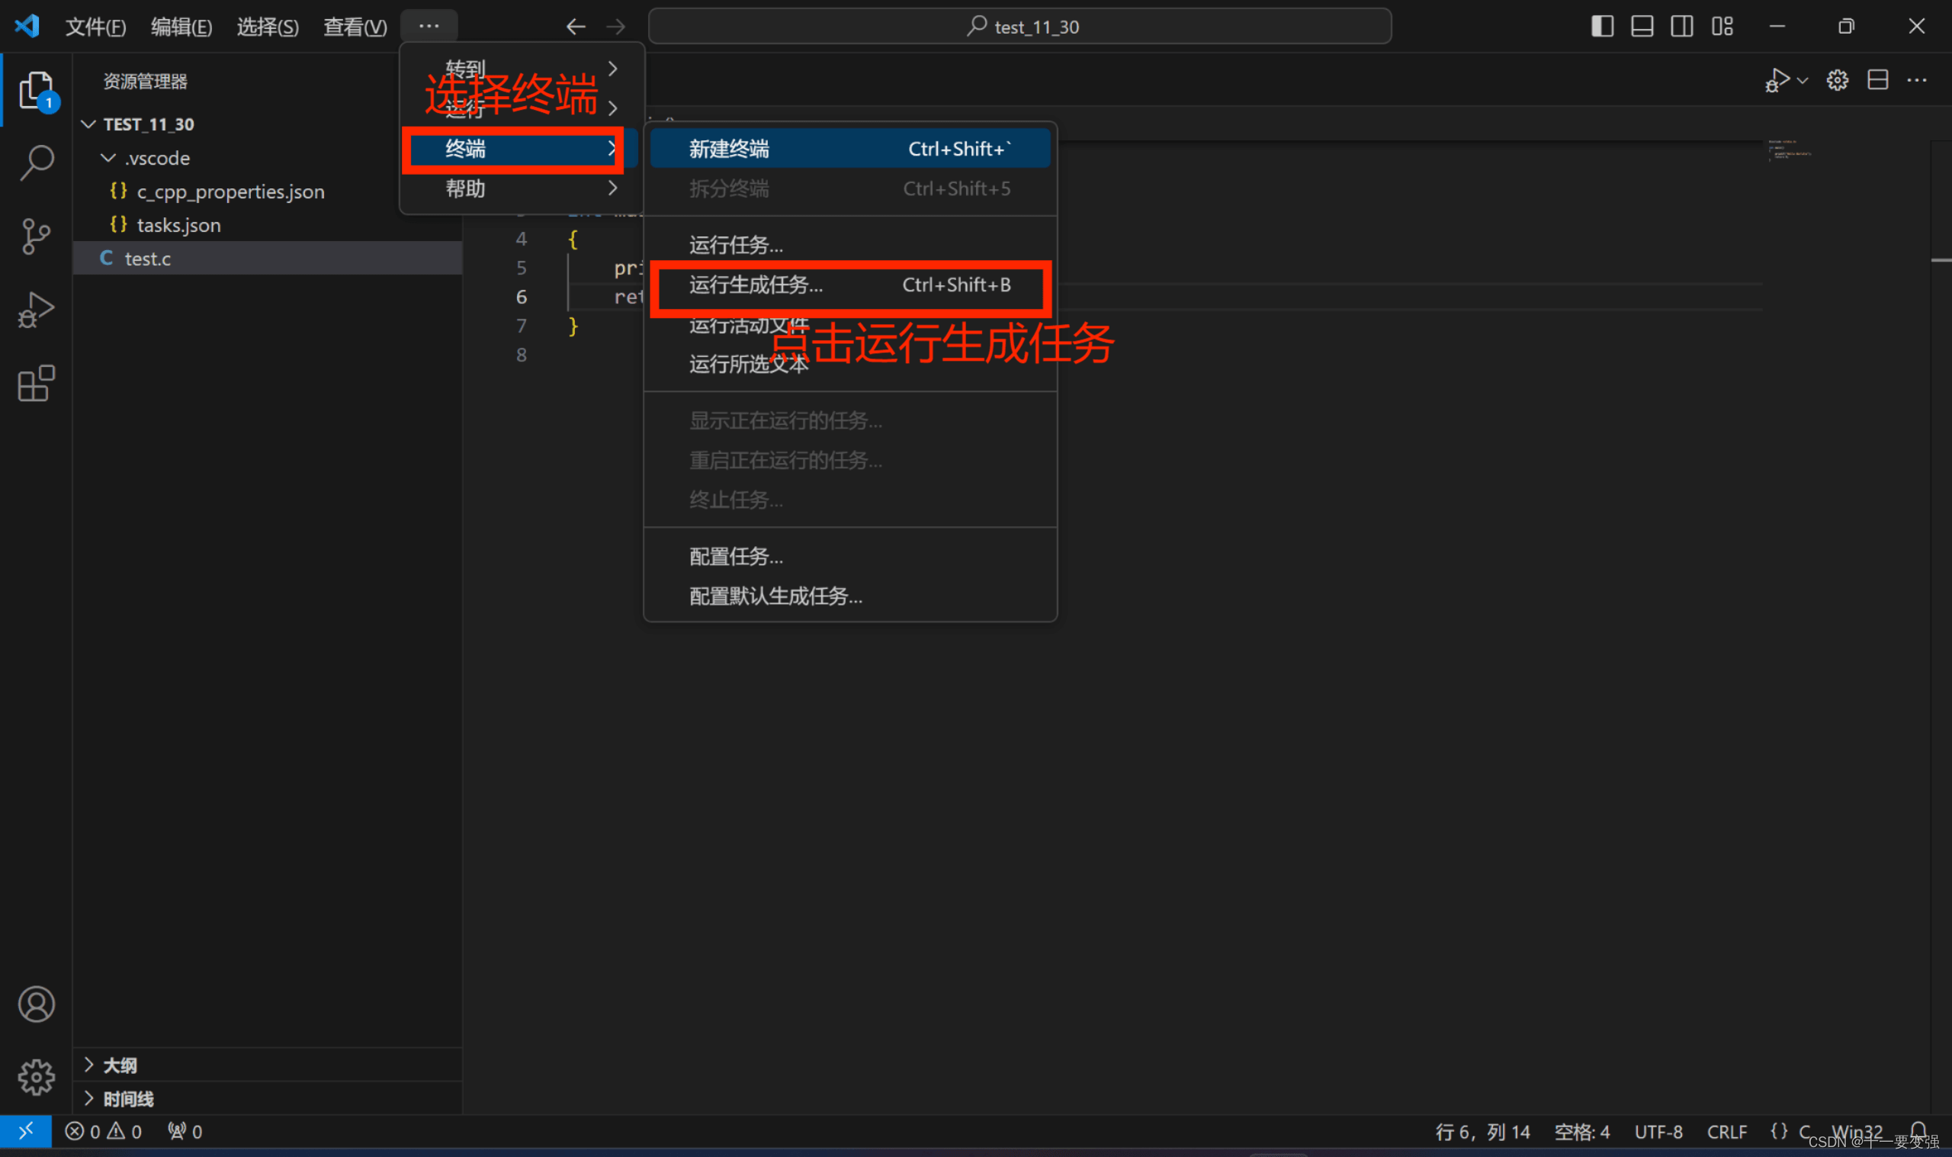Click the Win32 configuration status item
The width and height of the screenshot is (1952, 1157).
pos(1856,1131)
